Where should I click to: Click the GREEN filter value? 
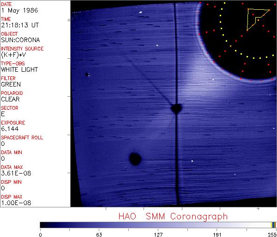(x=11, y=85)
